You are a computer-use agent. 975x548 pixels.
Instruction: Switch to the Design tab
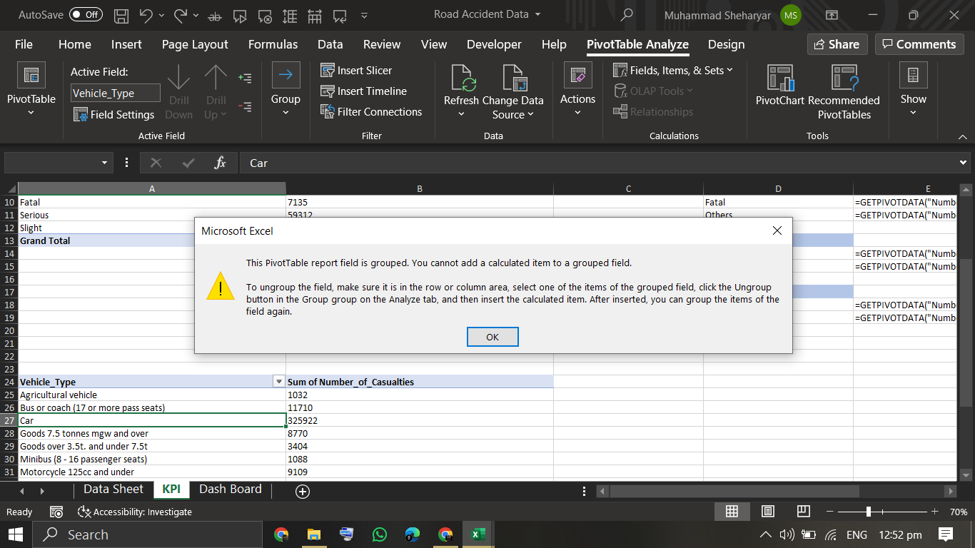727,44
